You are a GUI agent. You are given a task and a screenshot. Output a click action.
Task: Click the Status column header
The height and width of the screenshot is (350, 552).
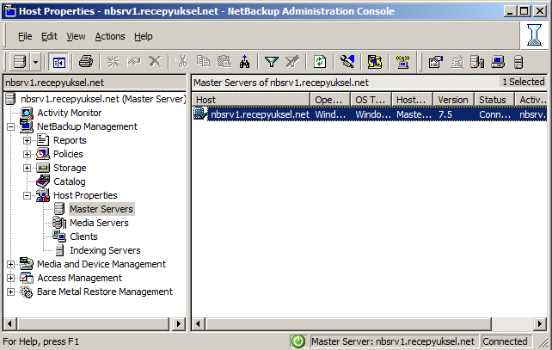click(494, 100)
